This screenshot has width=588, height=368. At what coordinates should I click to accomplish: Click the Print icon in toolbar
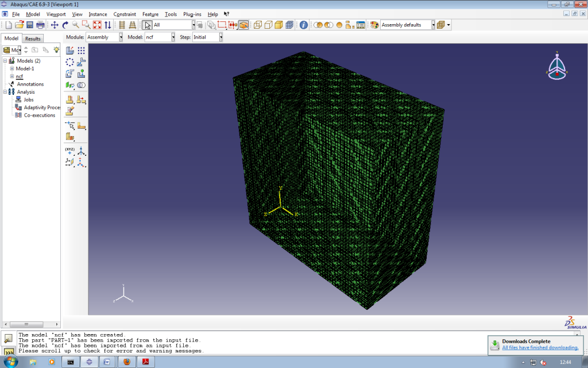(41, 25)
